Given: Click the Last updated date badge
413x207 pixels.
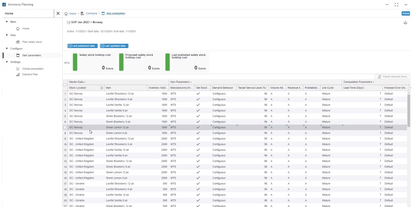Looking at the screenshot, I should coord(114,46).
